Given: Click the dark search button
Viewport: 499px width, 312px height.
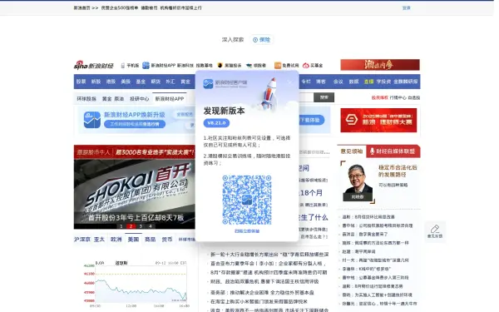Looking at the screenshot, I should tap(324, 97).
